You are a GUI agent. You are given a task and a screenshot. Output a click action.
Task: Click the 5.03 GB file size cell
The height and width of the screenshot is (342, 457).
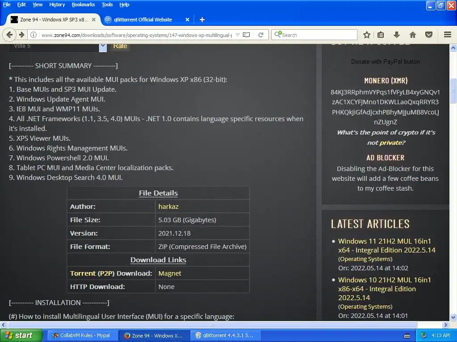pyautogui.click(x=202, y=220)
